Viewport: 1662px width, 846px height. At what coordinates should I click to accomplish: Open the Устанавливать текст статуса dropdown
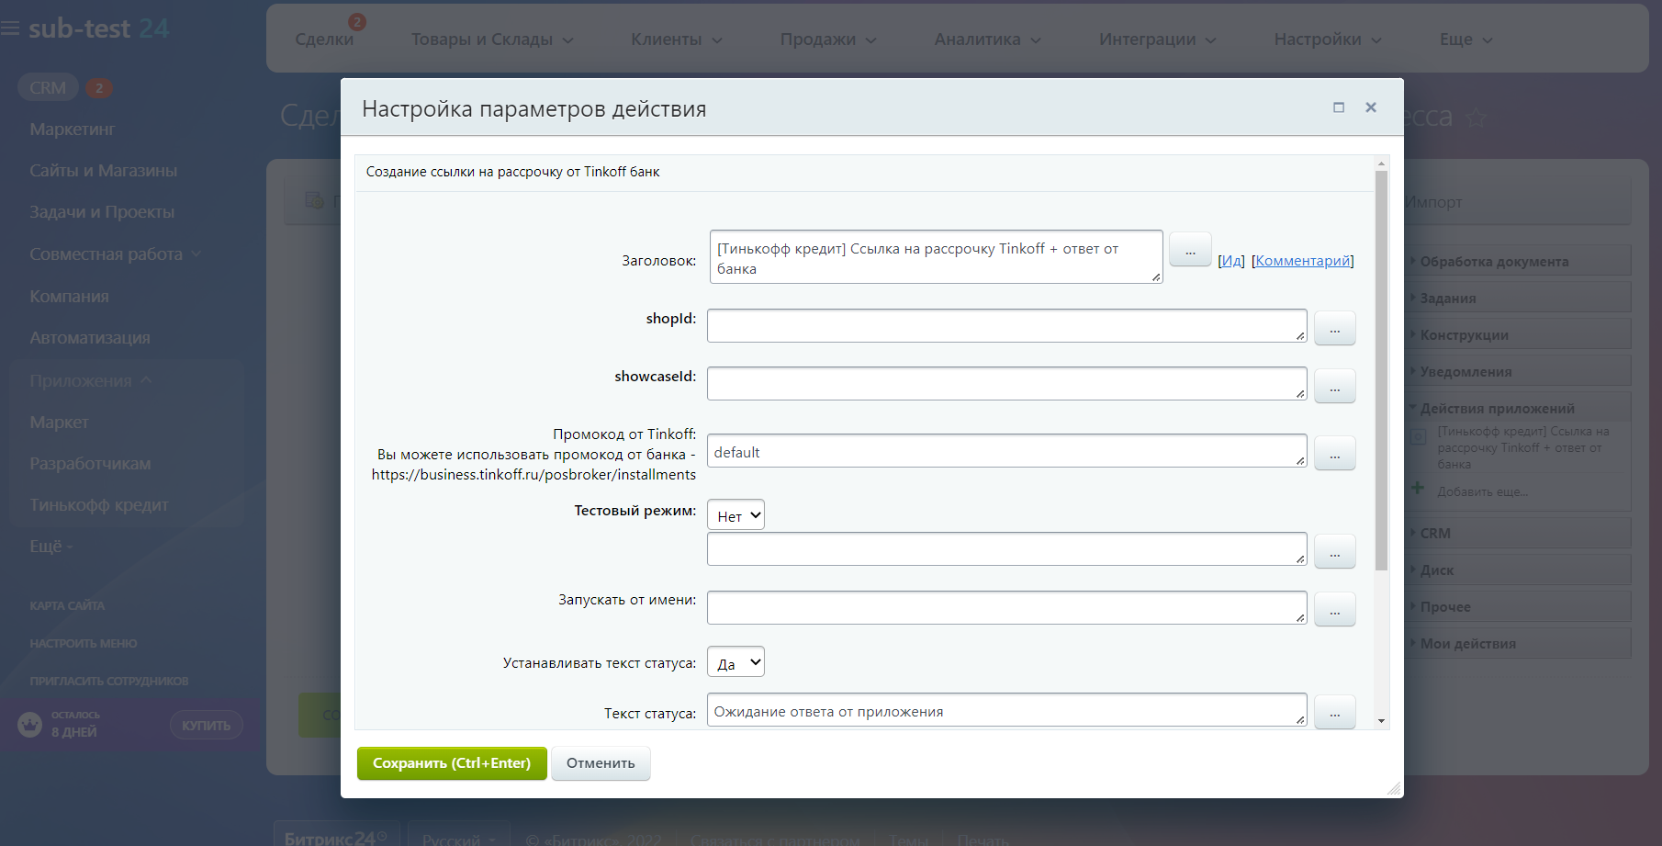736,663
